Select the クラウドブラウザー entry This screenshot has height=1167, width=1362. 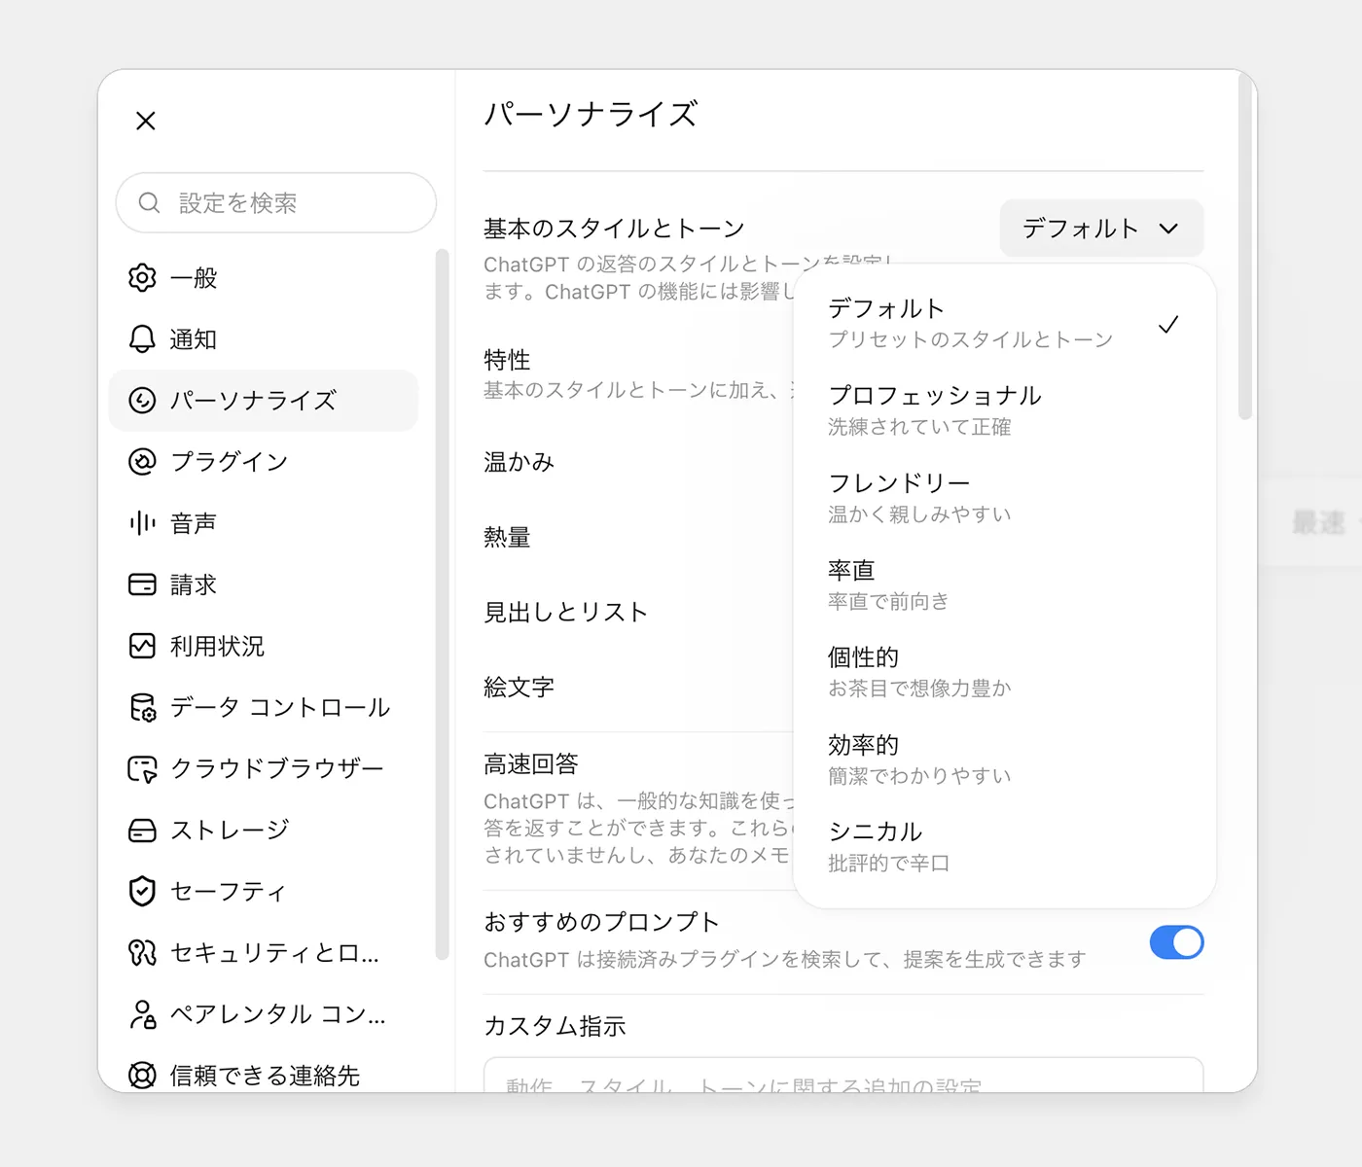pos(264,768)
